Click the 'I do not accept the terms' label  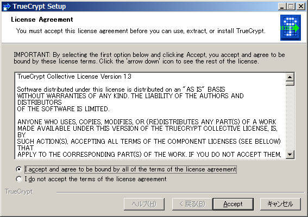(x=96, y=179)
